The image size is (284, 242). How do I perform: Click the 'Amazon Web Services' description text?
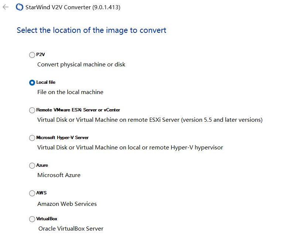pos(67,204)
